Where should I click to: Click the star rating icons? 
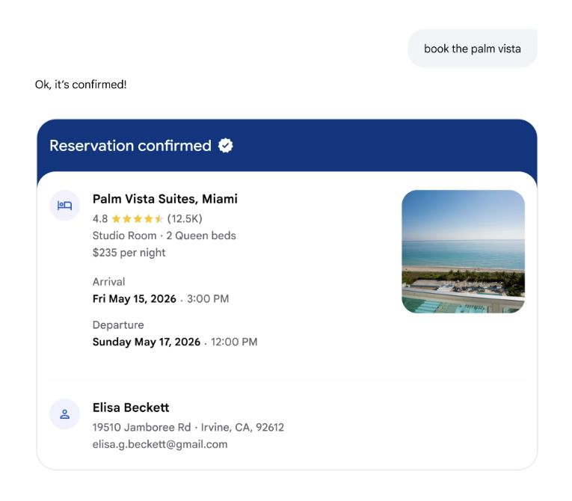point(137,219)
